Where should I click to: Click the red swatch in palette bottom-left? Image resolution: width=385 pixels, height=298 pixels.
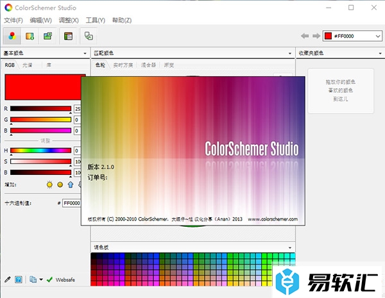(x=93, y=284)
